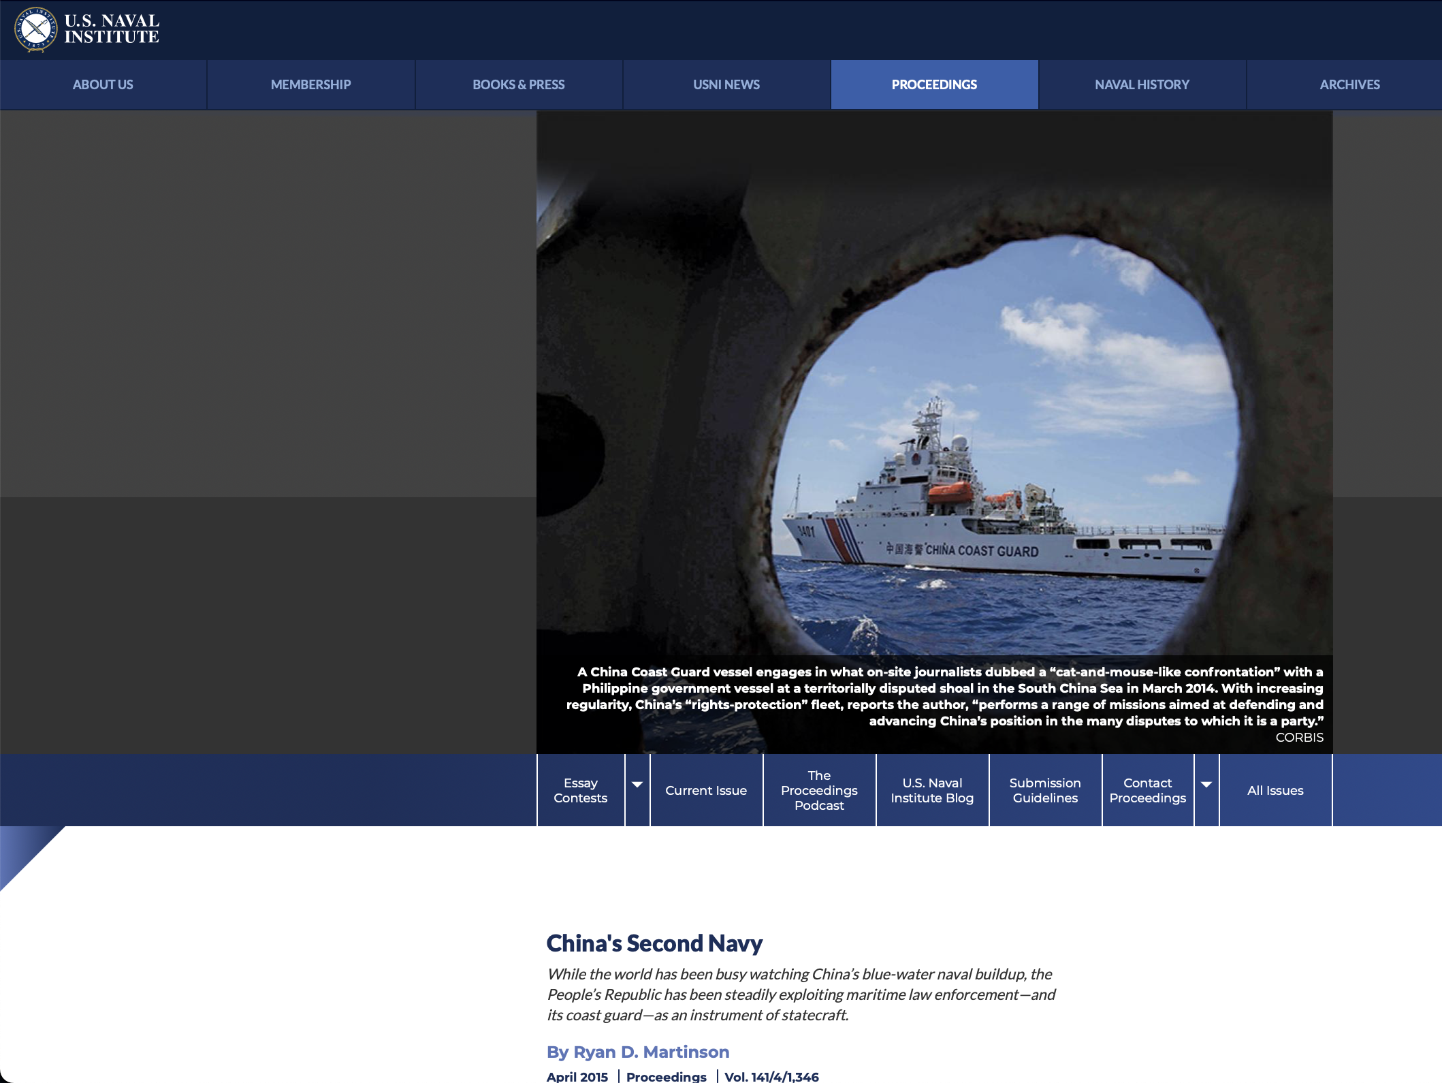Open the Current Issue link
Image resolution: width=1442 pixels, height=1083 pixels.
click(706, 790)
